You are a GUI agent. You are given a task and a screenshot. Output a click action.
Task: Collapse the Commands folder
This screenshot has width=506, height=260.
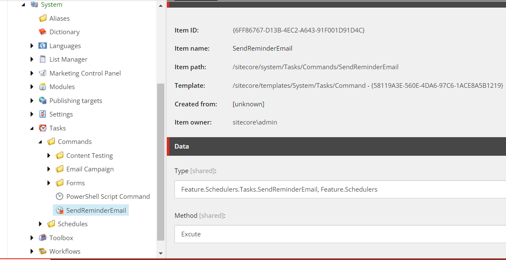click(41, 141)
